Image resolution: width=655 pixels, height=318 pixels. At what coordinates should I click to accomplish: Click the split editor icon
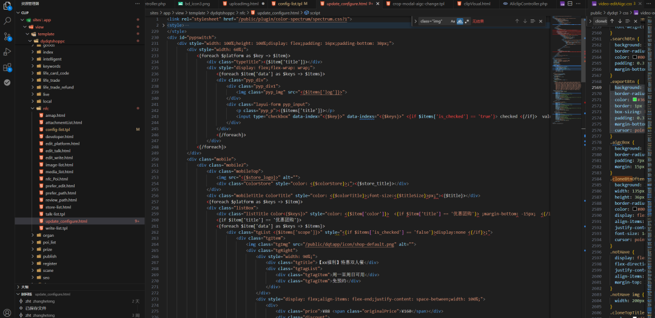tap(570, 4)
